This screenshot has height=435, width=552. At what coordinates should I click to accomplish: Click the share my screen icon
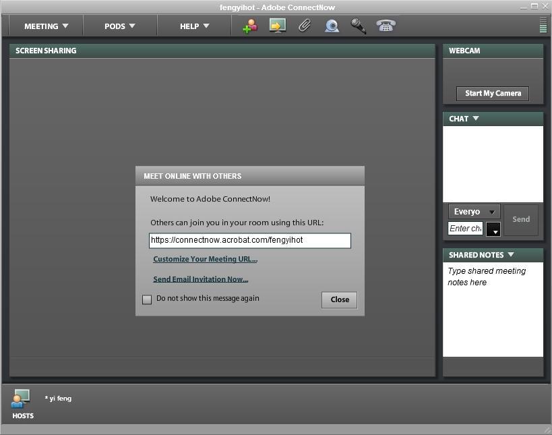[277, 26]
